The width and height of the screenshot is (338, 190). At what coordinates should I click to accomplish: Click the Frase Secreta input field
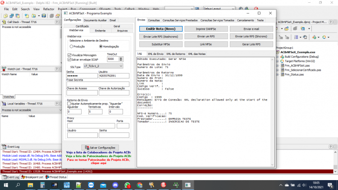pyautogui.click(x=98, y=84)
